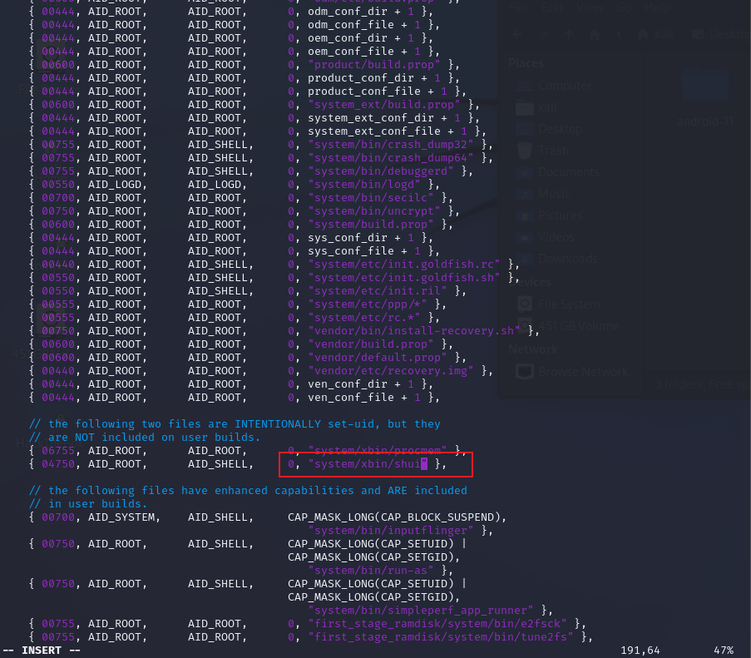751x658 pixels.
Task: Select the Documents folder in sidebar
Action: [567, 172]
